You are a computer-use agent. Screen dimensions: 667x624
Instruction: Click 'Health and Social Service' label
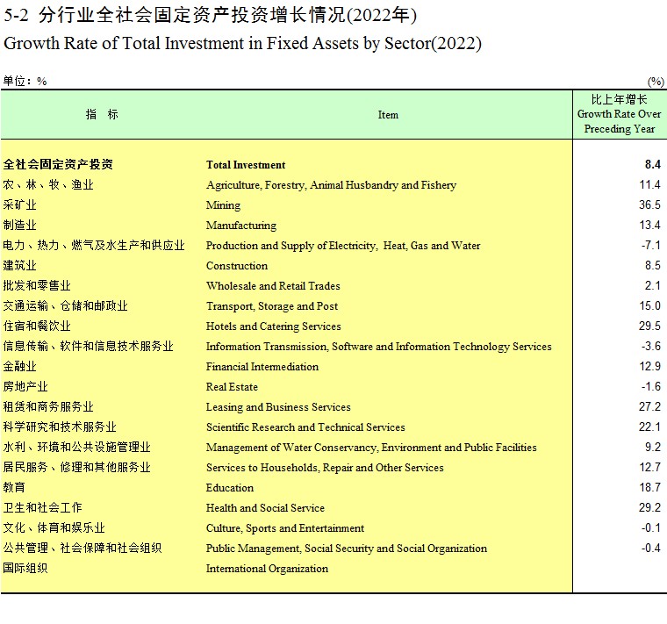[265, 508]
